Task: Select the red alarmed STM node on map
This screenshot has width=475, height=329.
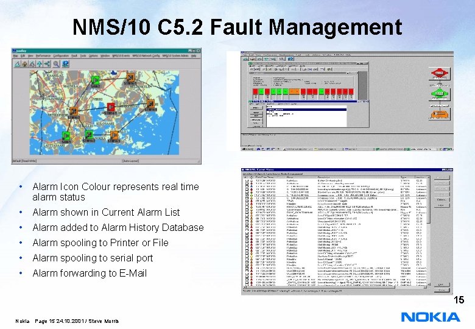Action: coord(111,107)
